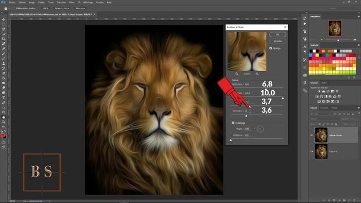Click the delete layer trash icon
Screen dimensions: 361x203
354,200
